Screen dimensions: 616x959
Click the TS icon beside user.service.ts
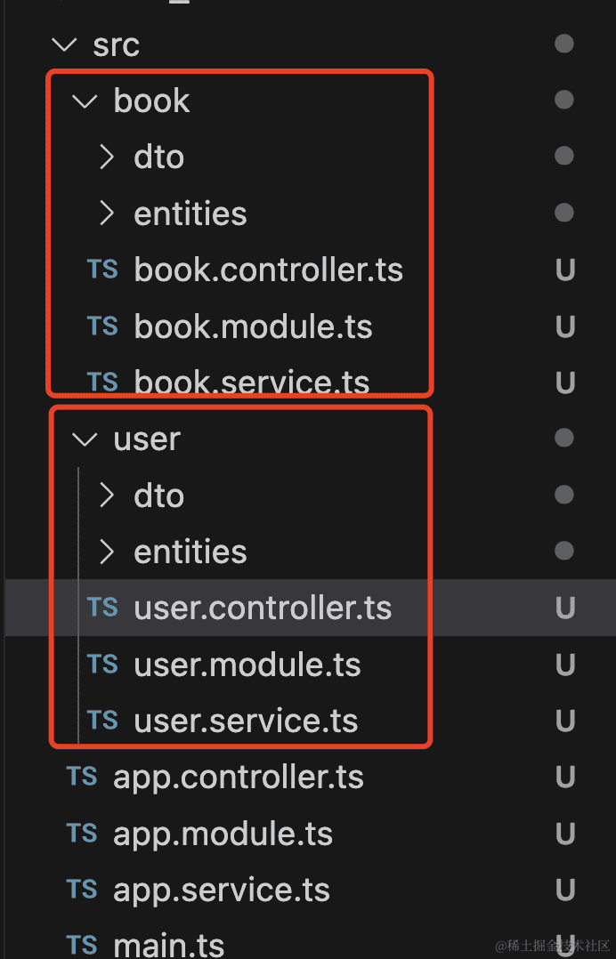tap(102, 720)
